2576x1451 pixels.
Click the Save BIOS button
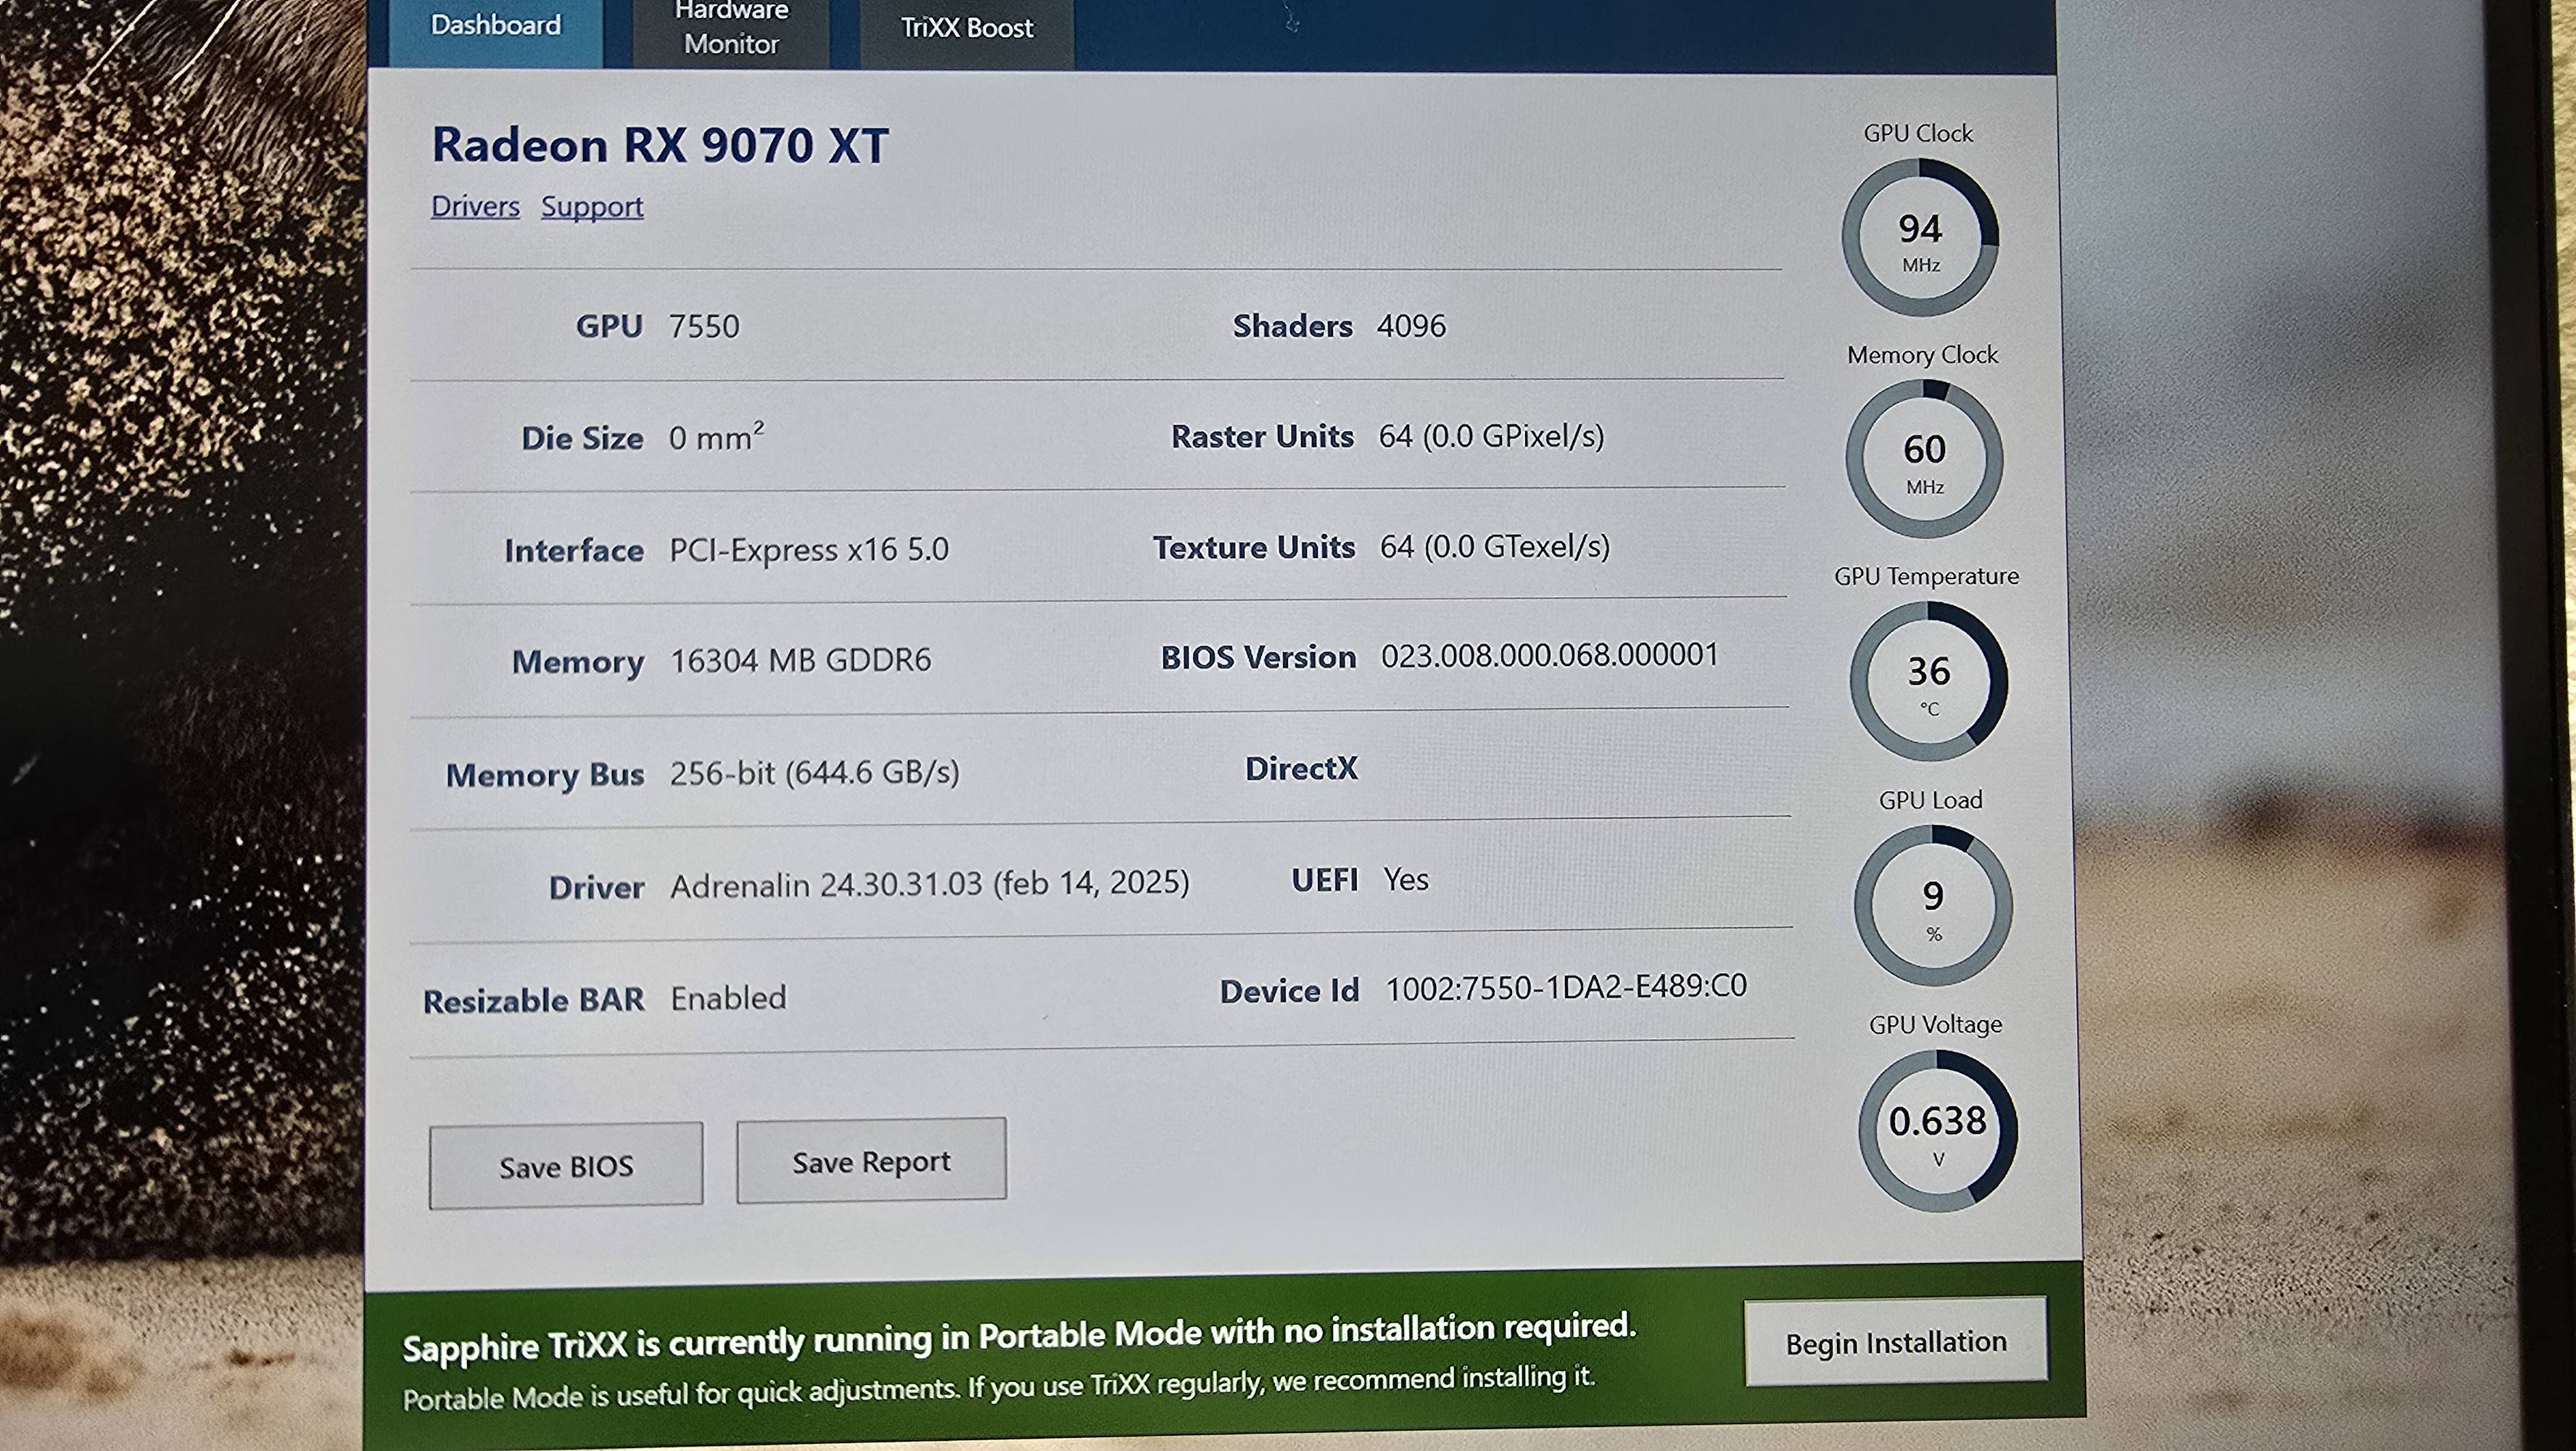pos(566,1166)
